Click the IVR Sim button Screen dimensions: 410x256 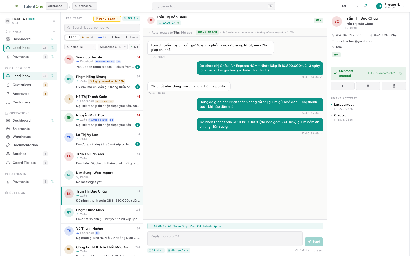[x=131, y=19]
